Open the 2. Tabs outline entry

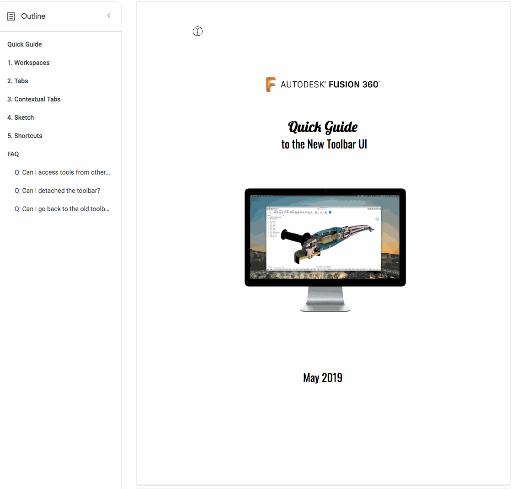click(x=18, y=81)
